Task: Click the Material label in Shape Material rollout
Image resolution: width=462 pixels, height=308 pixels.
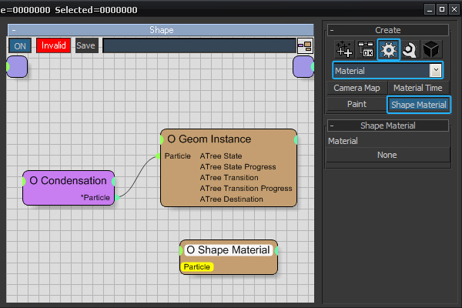Action: point(343,141)
